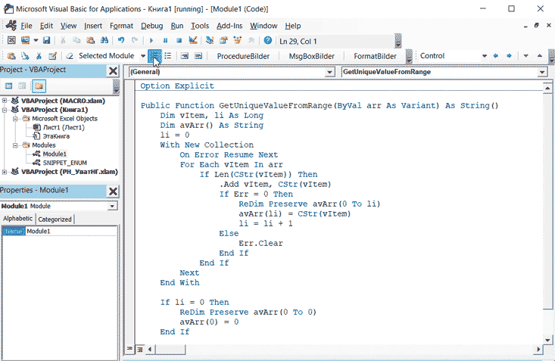This screenshot has height=361, width=555.
Task: Open Project Explorer icon in toolbar
Action: pyautogui.click(x=210, y=40)
